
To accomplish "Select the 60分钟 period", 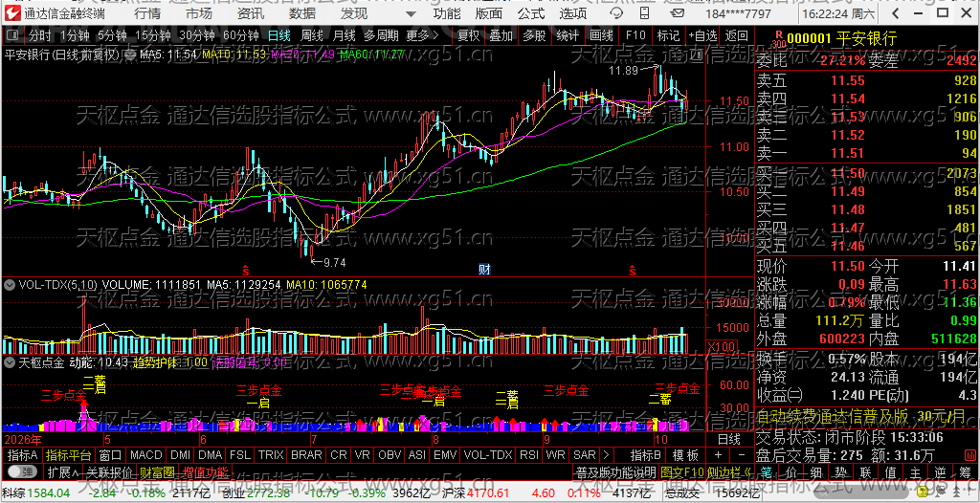I will coord(241,35).
